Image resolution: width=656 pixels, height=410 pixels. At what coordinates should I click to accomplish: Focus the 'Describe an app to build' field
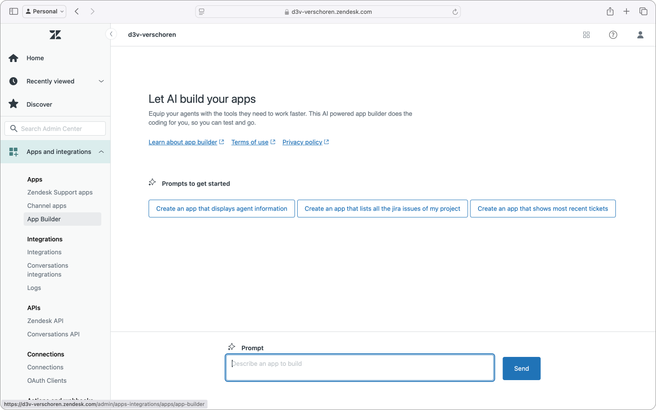pos(360,368)
